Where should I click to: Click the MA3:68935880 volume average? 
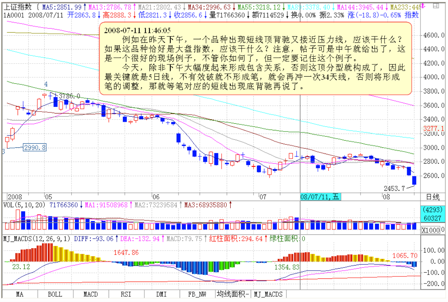click(206, 205)
